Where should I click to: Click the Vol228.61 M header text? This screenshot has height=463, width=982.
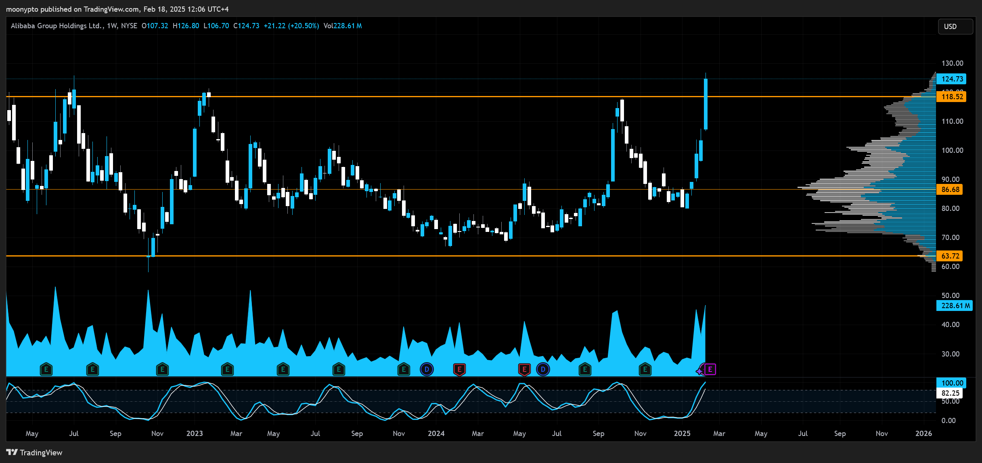[x=343, y=26]
